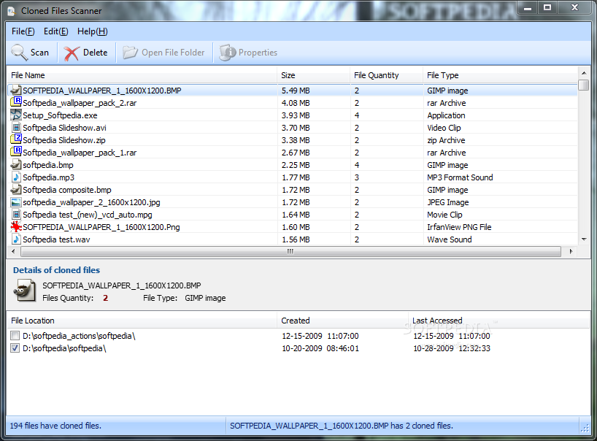Click large GIMP icon in cloned details
597x441 pixels.
[x=25, y=291]
